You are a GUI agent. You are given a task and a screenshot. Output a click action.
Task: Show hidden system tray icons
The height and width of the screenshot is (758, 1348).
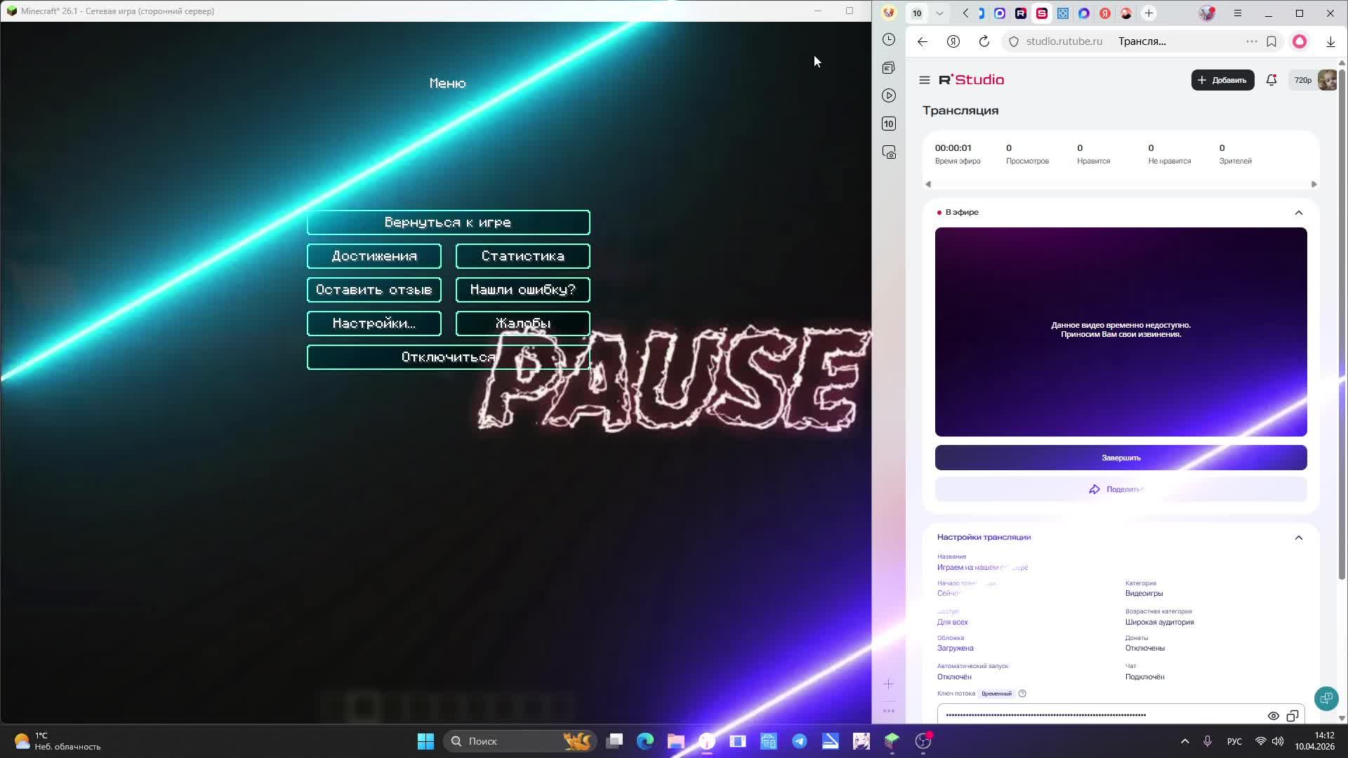(x=1184, y=741)
